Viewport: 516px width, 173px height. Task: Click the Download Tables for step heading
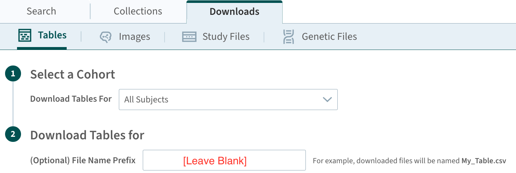coord(87,135)
